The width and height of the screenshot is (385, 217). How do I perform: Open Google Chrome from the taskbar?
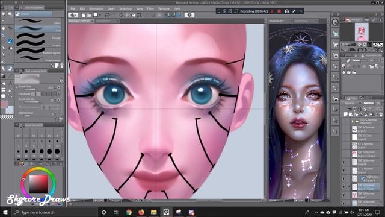(x=129, y=212)
